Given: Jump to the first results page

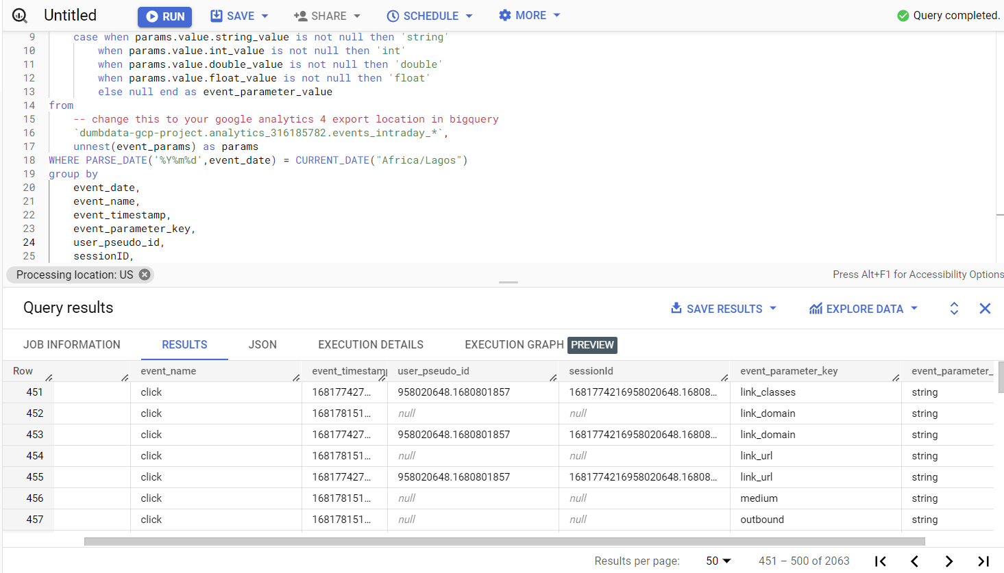Looking at the screenshot, I should [x=880, y=561].
